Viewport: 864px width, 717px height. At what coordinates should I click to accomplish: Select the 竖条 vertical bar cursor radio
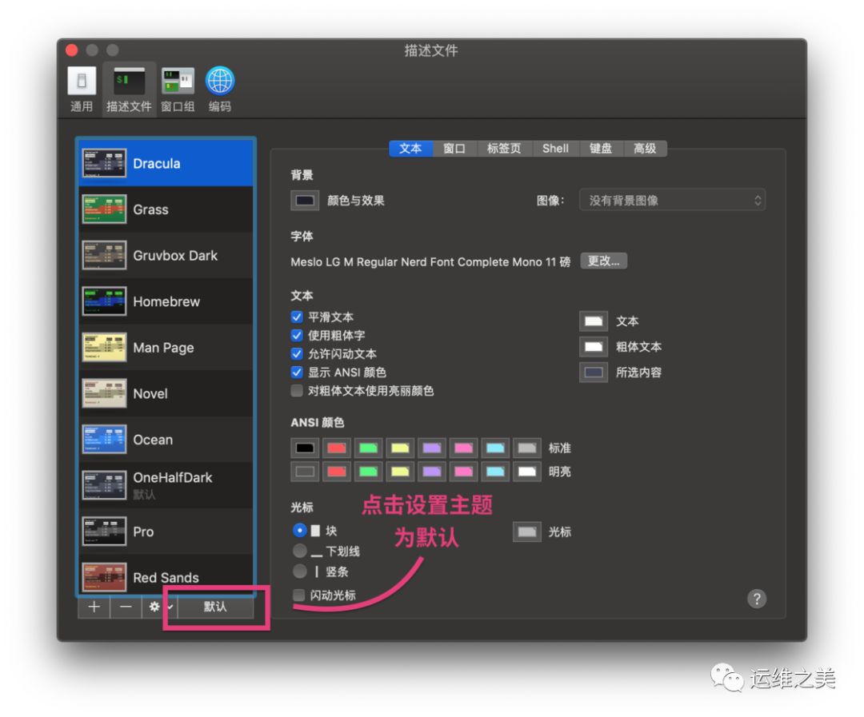click(x=299, y=571)
